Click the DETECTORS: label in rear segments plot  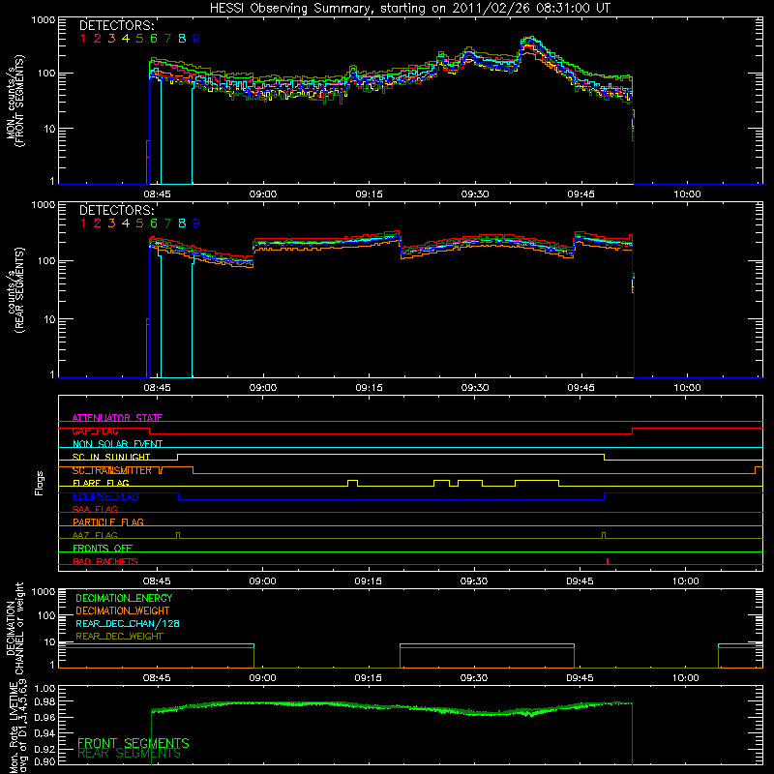point(116,210)
